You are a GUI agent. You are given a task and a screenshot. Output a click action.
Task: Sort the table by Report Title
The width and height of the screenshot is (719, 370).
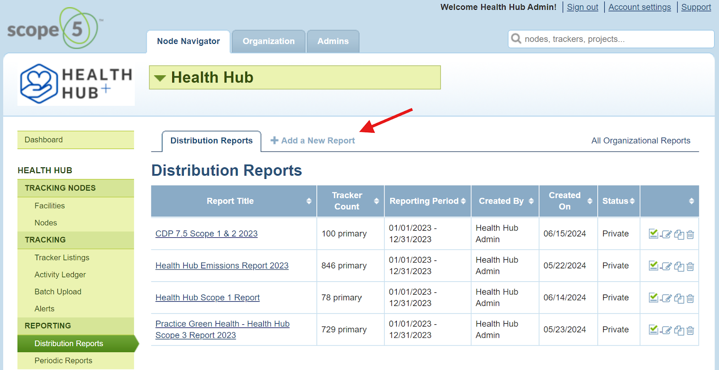[x=234, y=201]
